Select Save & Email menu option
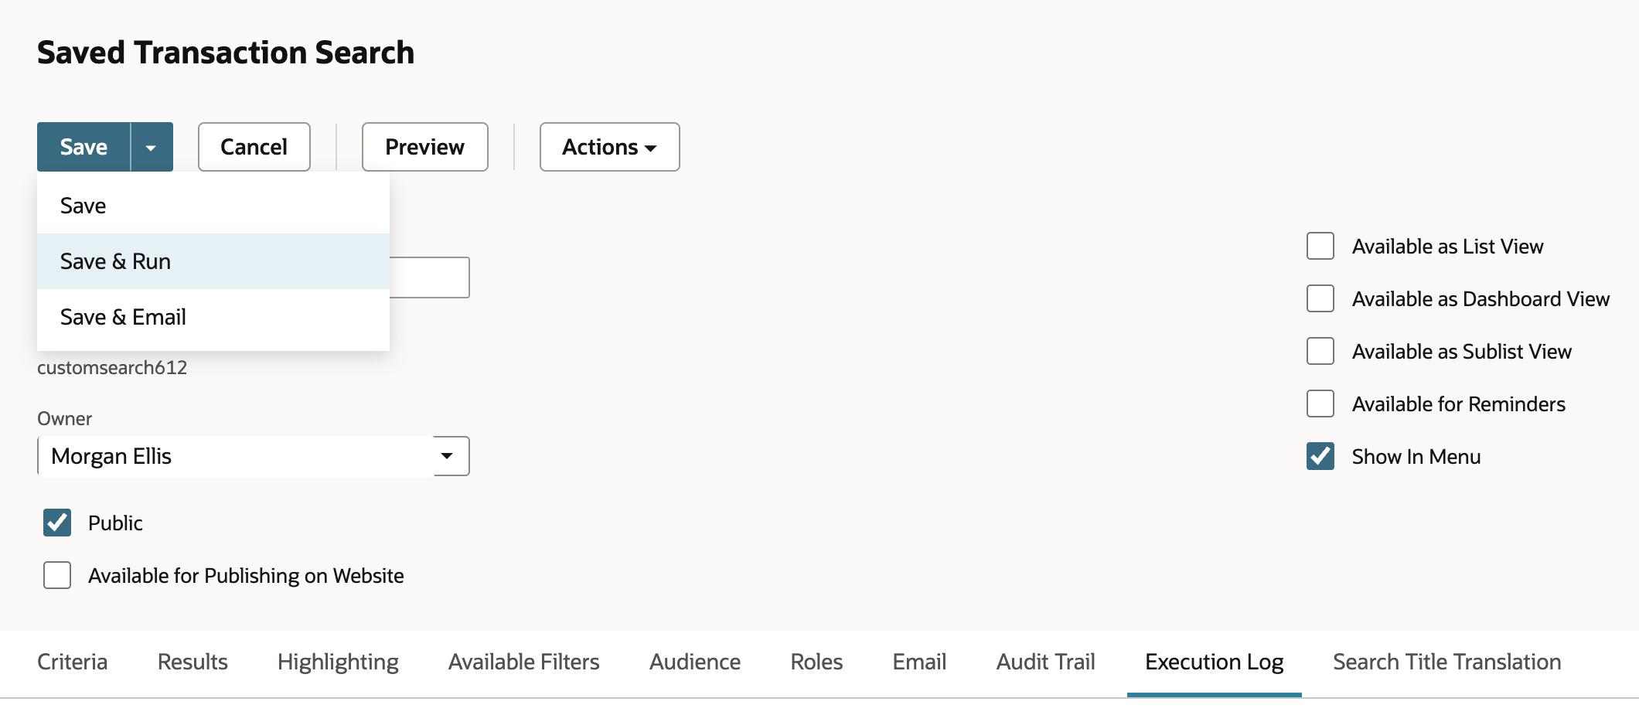The width and height of the screenshot is (1639, 722). click(213, 317)
